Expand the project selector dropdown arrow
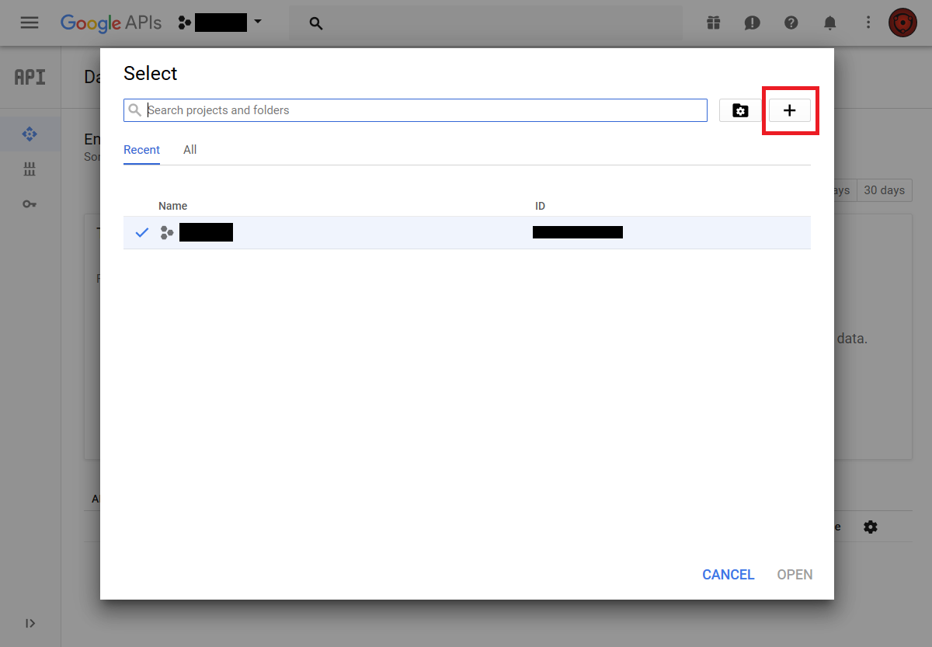The image size is (932, 647). pyautogui.click(x=258, y=22)
